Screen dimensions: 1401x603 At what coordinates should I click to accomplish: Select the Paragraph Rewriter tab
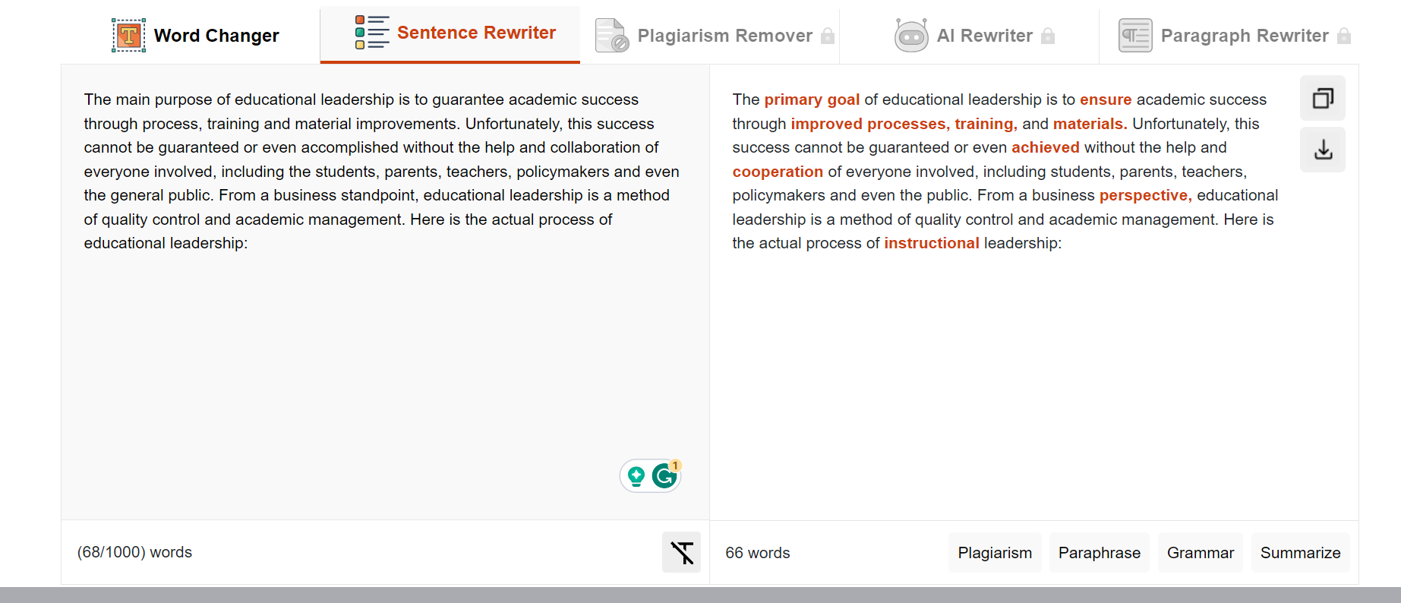[1229, 36]
